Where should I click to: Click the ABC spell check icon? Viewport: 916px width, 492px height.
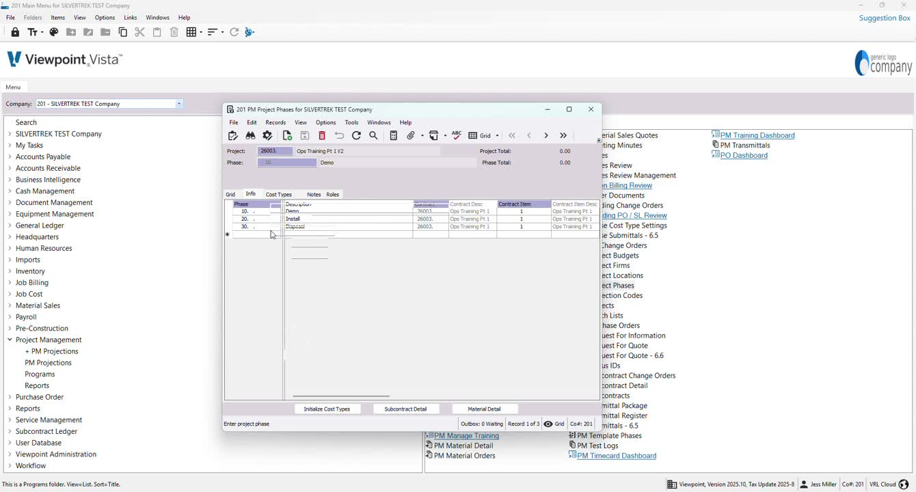(x=457, y=135)
